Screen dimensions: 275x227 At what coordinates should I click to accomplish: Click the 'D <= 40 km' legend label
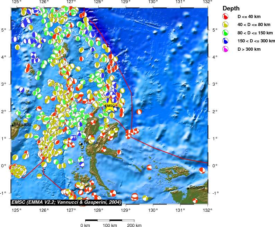tap(249, 17)
